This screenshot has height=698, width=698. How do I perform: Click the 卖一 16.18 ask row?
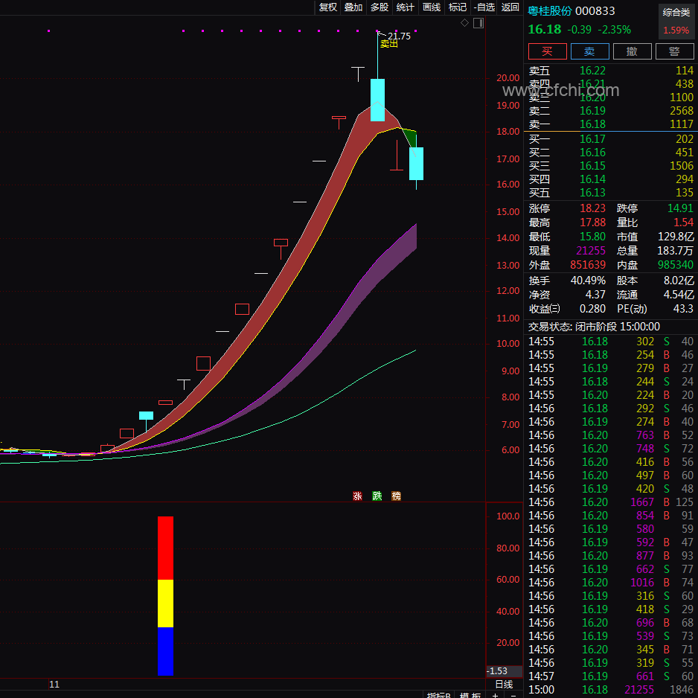[611, 124]
